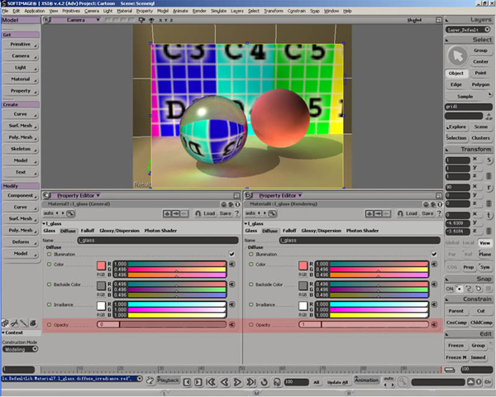
Task: Click the horseshoe icon beside Load in left editor
Action: tap(198, 213)
